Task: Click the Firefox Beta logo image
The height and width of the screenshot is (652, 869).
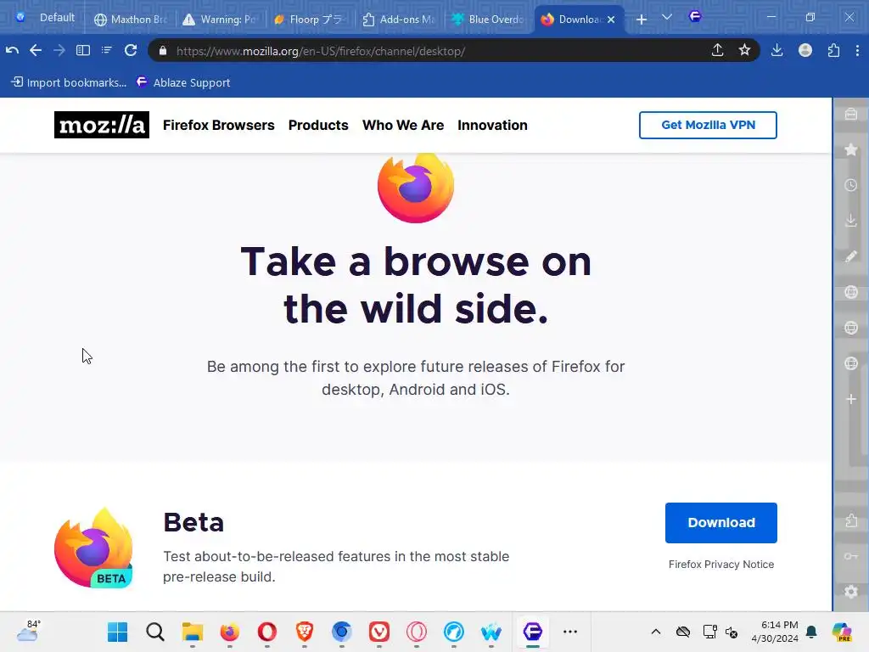Action: 93,548
